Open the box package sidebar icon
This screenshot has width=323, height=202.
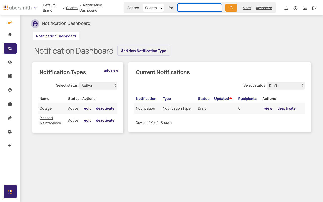coord(10,90)
